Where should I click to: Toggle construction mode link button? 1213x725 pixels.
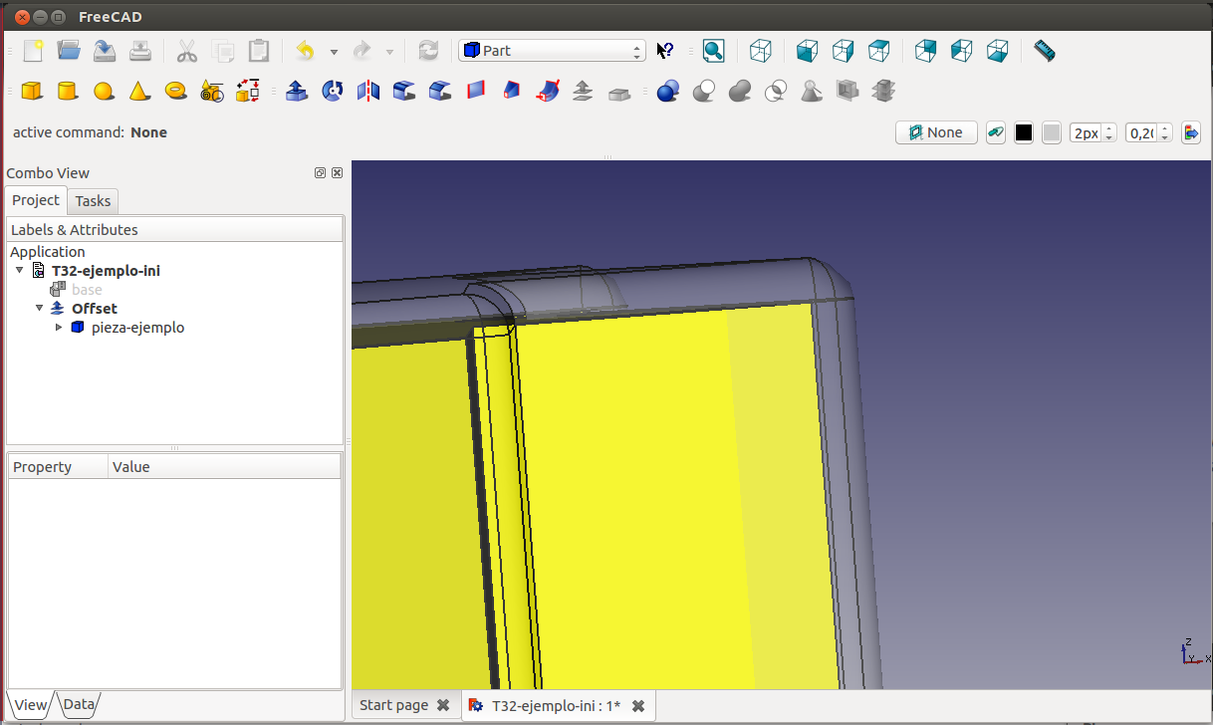coord(995,132)
